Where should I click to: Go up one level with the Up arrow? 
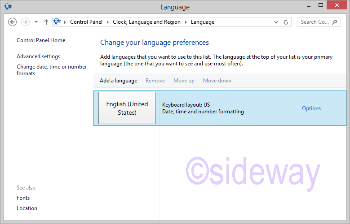(x=46, y=22)
